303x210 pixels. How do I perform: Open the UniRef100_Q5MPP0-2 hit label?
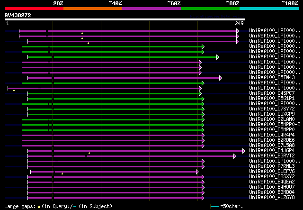275,125
